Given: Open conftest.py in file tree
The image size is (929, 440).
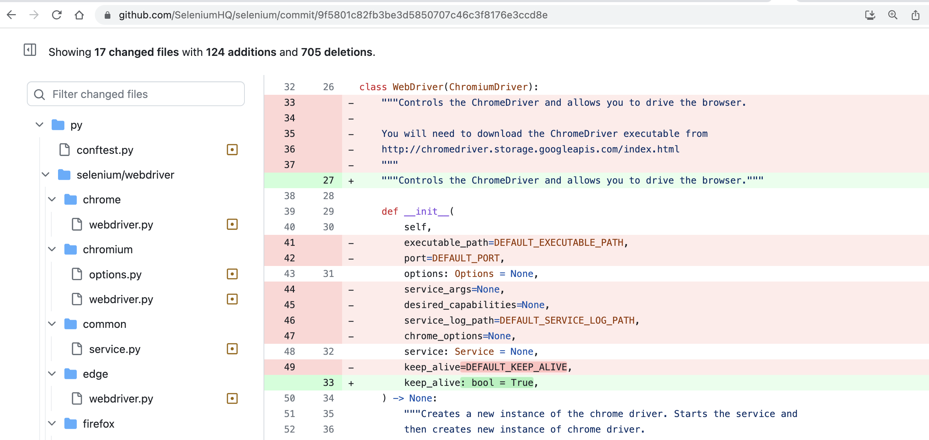Looking at the screenshot, I should pyautogui.click(x=105, y=150).
